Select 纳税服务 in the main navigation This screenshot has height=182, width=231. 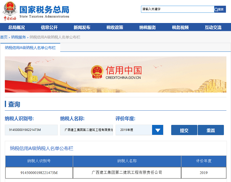[147, 28]
